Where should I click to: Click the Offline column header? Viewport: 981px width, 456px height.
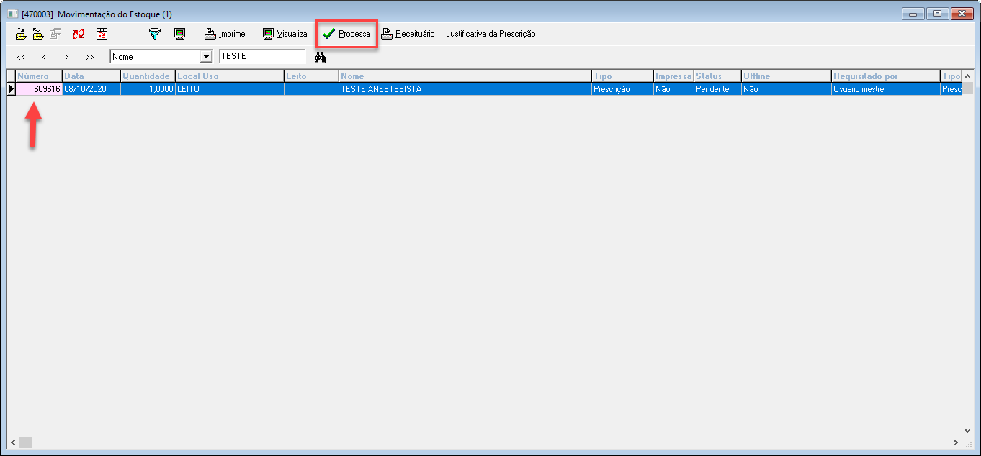(787, 76)
